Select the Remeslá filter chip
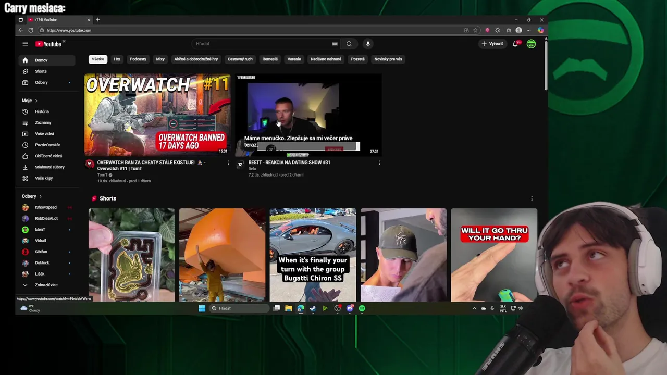The image size is (667, 375). point(270,59)
